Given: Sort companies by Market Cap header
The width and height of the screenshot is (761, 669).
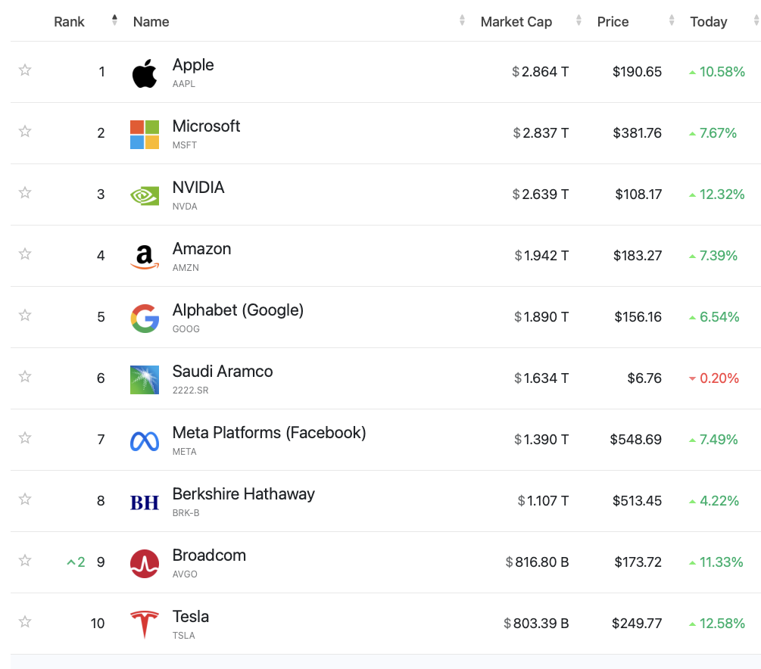Looking at the screenshot, I should (x=516, y=22).
